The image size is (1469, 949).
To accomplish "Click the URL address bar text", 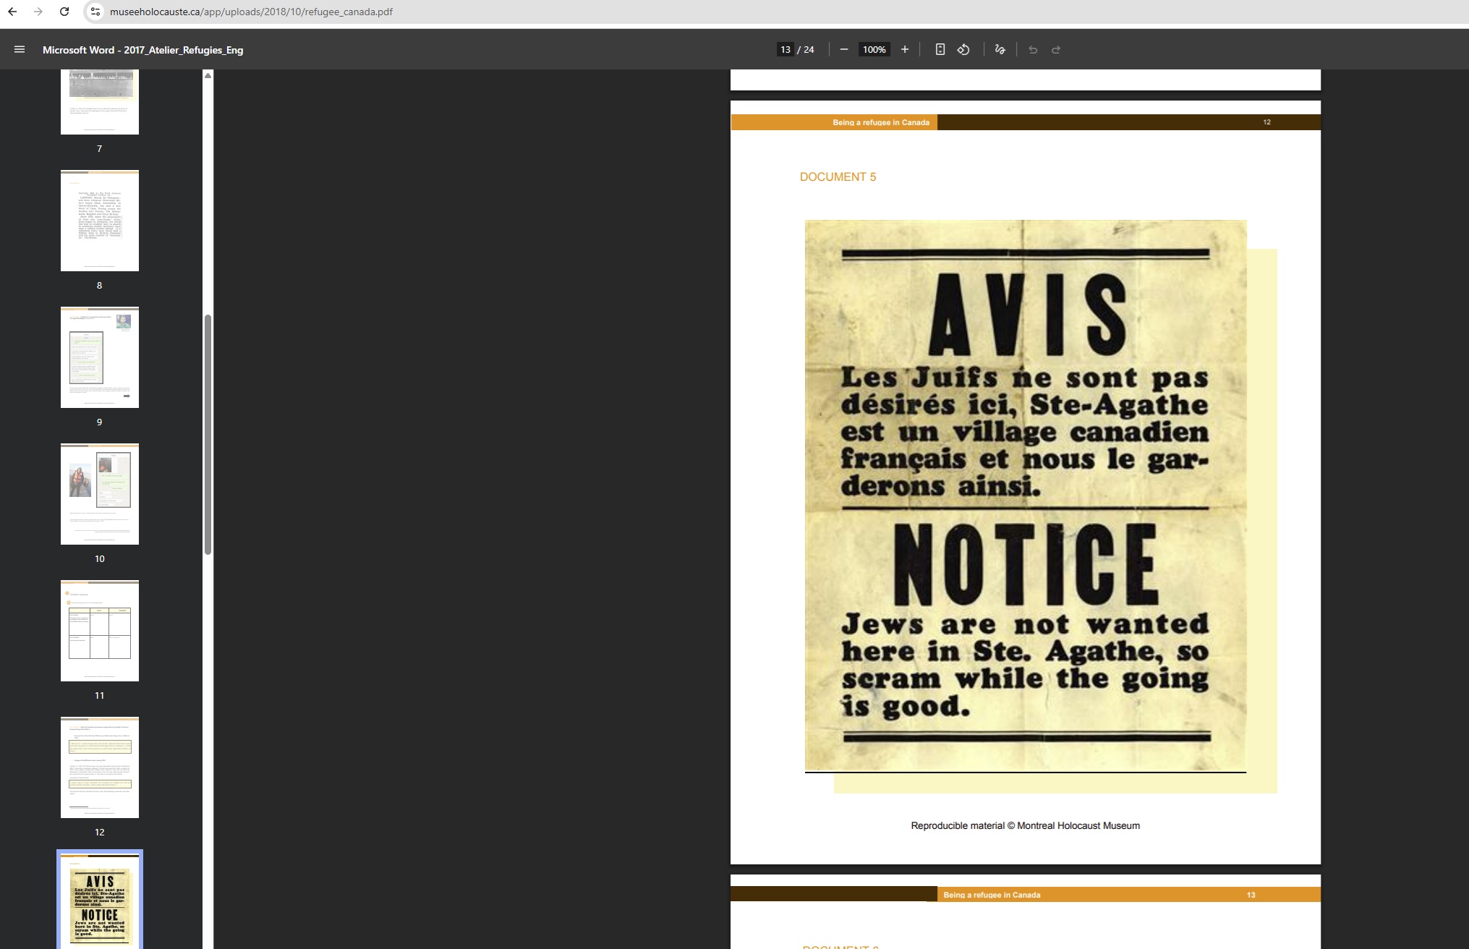I will (x=251, y=12).
